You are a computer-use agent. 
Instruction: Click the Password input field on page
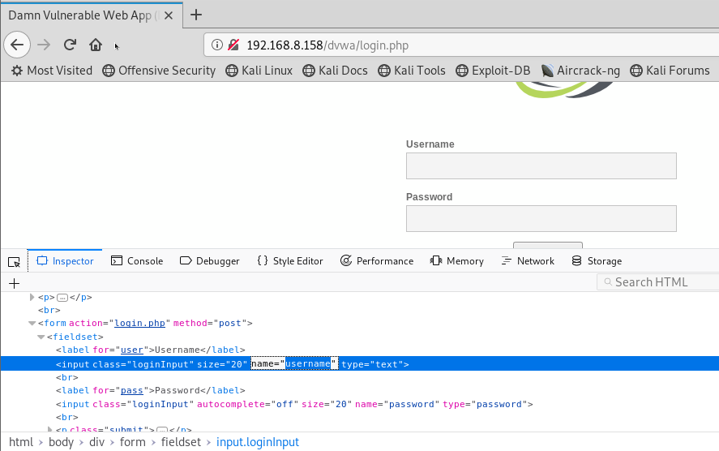(x=541, y=218)
